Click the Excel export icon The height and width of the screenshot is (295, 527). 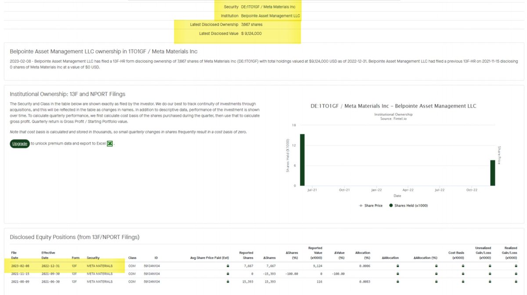110,144
